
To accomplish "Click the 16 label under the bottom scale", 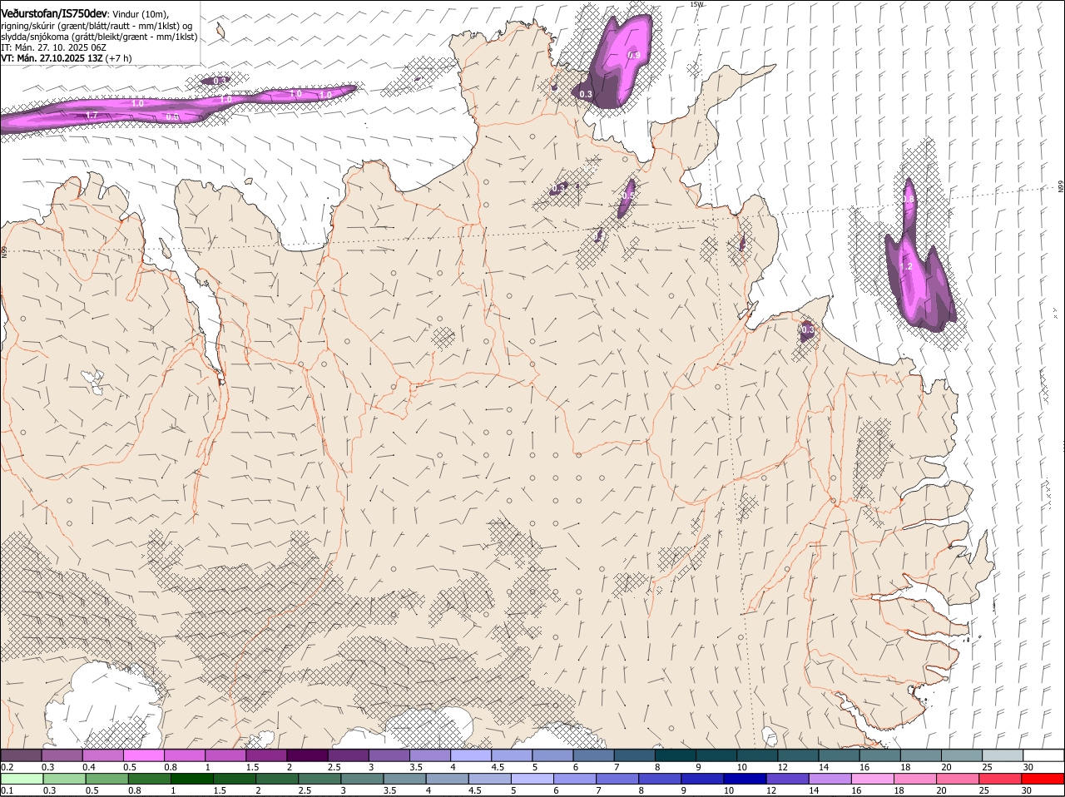I will 856,790.
